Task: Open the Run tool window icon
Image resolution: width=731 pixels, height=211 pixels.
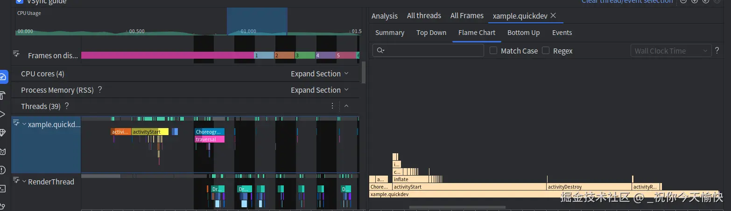Action: 2,114
